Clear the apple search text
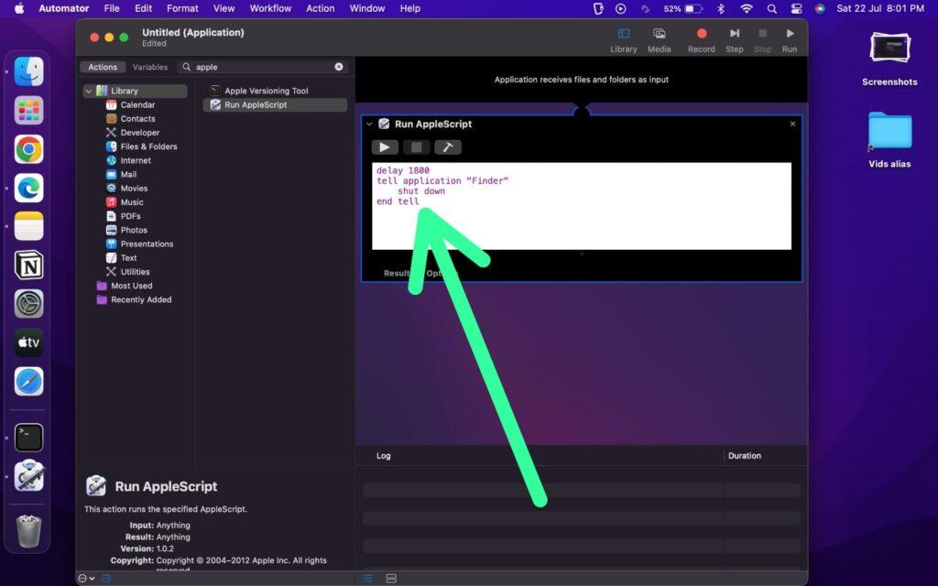The height and width of the screenshot is (586, 938). (x=339, y=67)
